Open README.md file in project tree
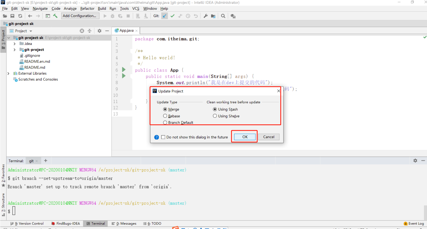The image size is (427, 229). (35, 67)
